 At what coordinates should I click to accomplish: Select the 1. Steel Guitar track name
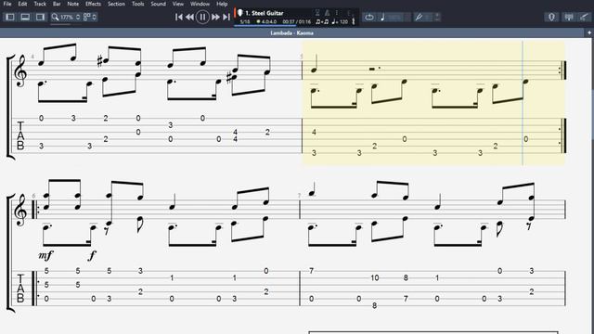point(265,13)
